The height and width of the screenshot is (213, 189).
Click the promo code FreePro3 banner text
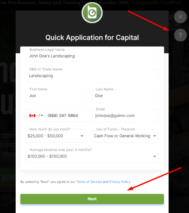coord(156,2)
